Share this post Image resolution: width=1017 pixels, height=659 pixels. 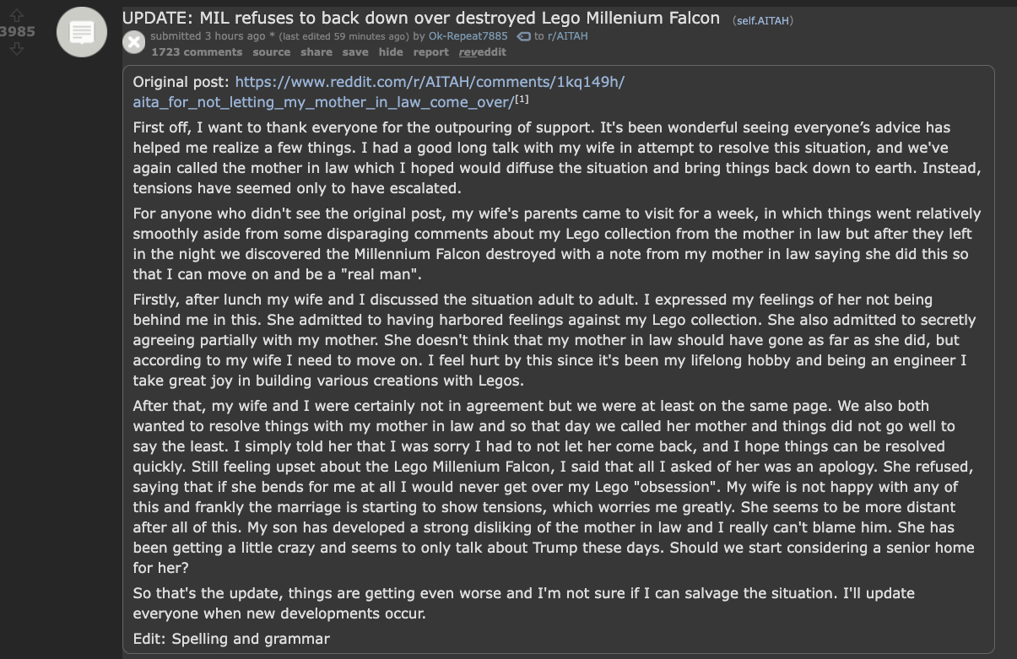316,52
